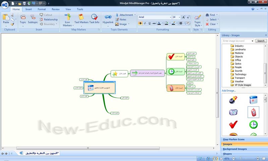This screenshot has height=161, width=268.
Task: Select the XP Style Images folder
Action: point(241,85)
